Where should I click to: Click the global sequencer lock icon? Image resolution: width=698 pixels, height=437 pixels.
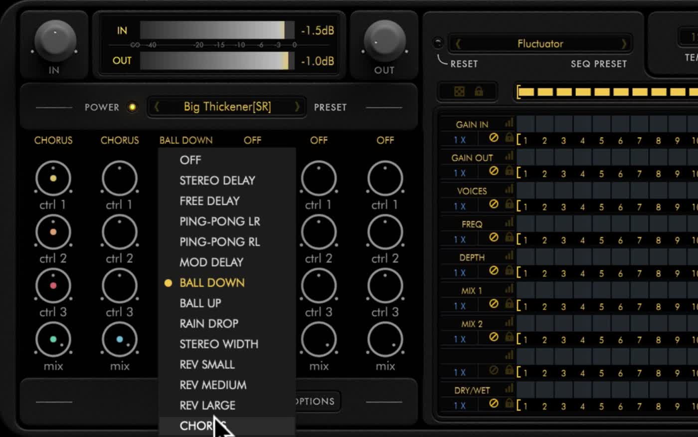[x=479, y=91]
